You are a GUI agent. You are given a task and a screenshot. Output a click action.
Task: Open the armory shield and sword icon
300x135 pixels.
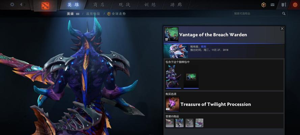click(283, 5)
